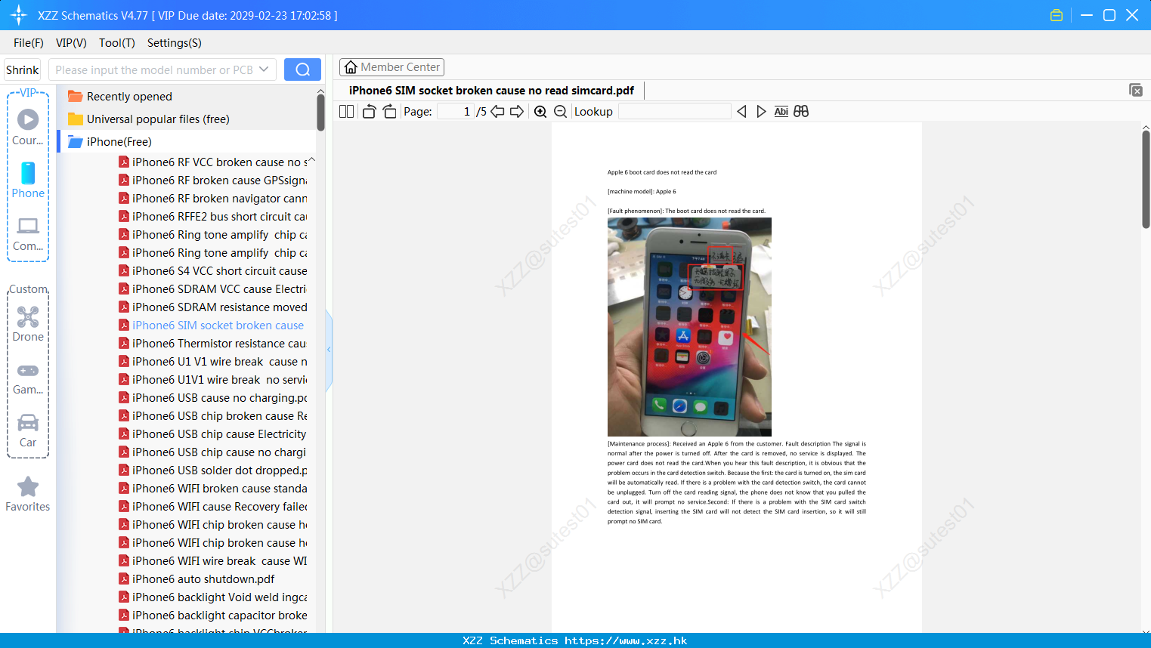The image size is (1151, 648).
Task: Click the Lookup text field
Action: pyautogui.click(x=675, y=112)
